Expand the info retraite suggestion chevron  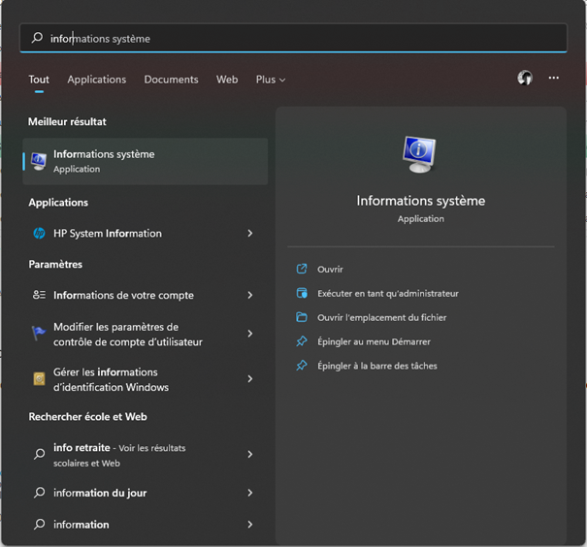pyautogui.click(x=250, y=454)
